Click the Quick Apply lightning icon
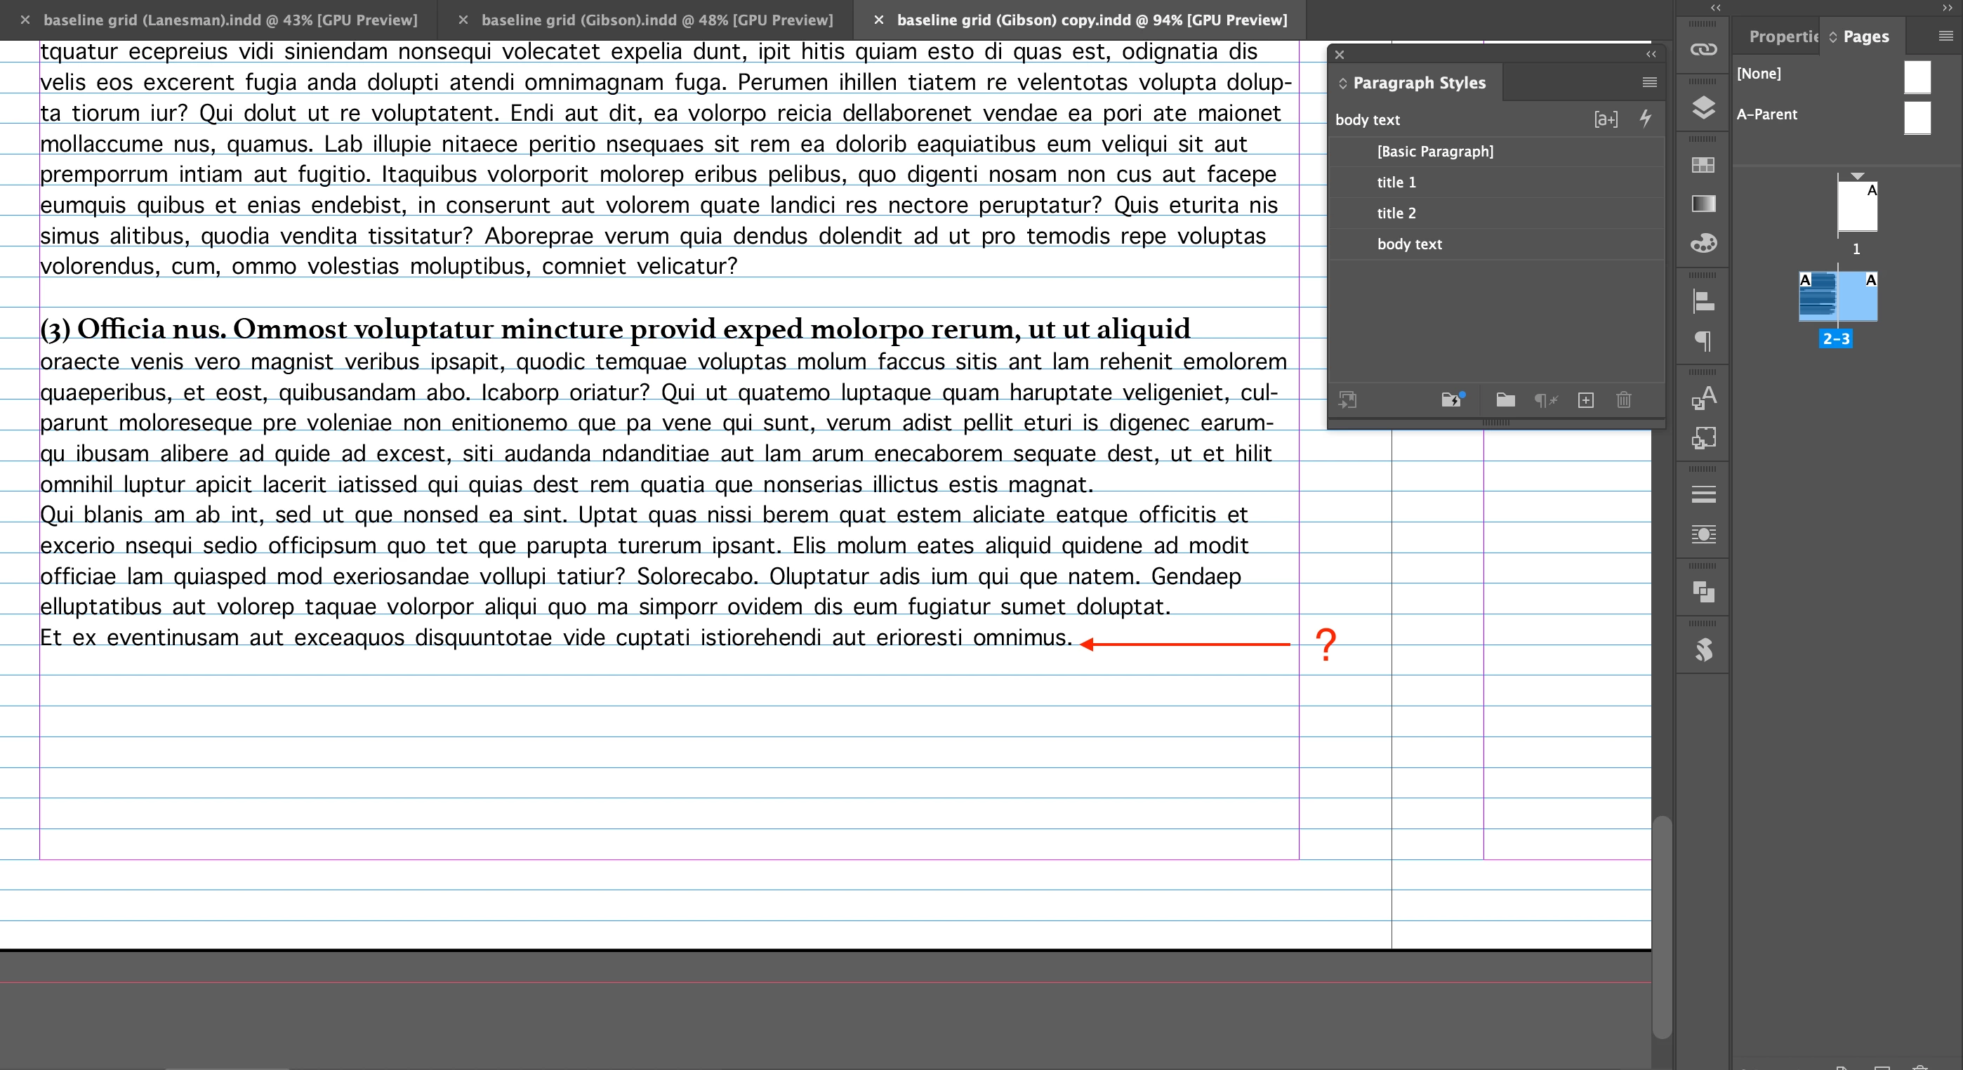The height and width of the screenshot is (1070, 1963). (x=1645, y=119)
